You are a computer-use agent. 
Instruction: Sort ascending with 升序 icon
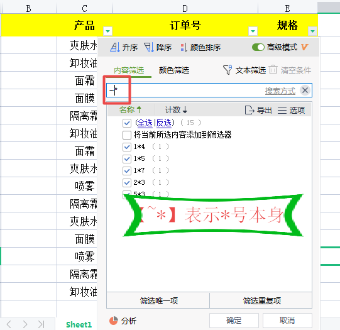(115, 47)
